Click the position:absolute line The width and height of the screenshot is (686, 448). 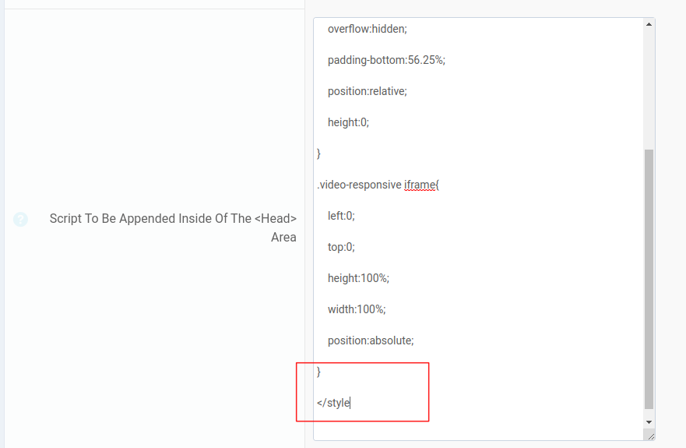[371, 340]
